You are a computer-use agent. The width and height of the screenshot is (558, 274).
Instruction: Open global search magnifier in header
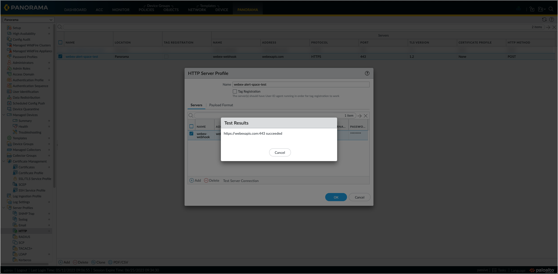tap(551, 9)
